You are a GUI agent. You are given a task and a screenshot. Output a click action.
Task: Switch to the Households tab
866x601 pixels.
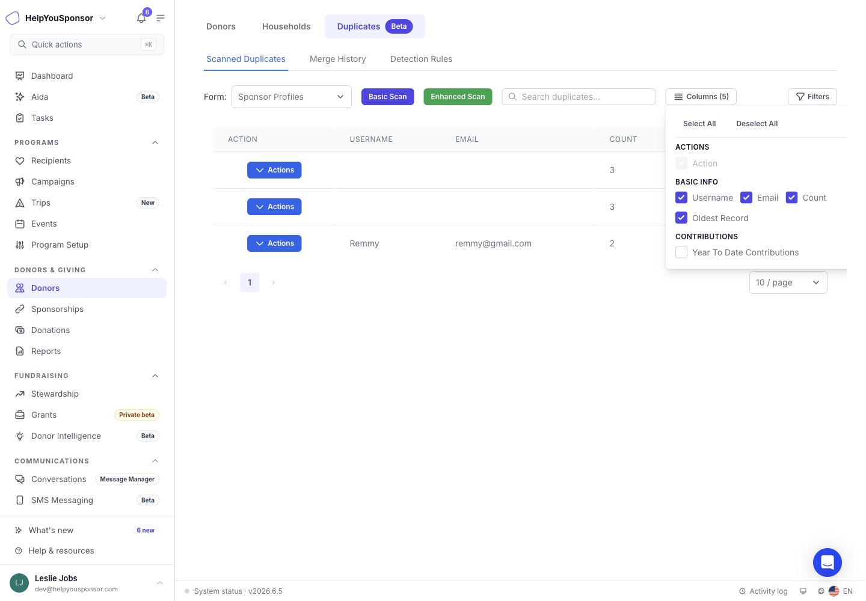point(286,26)
